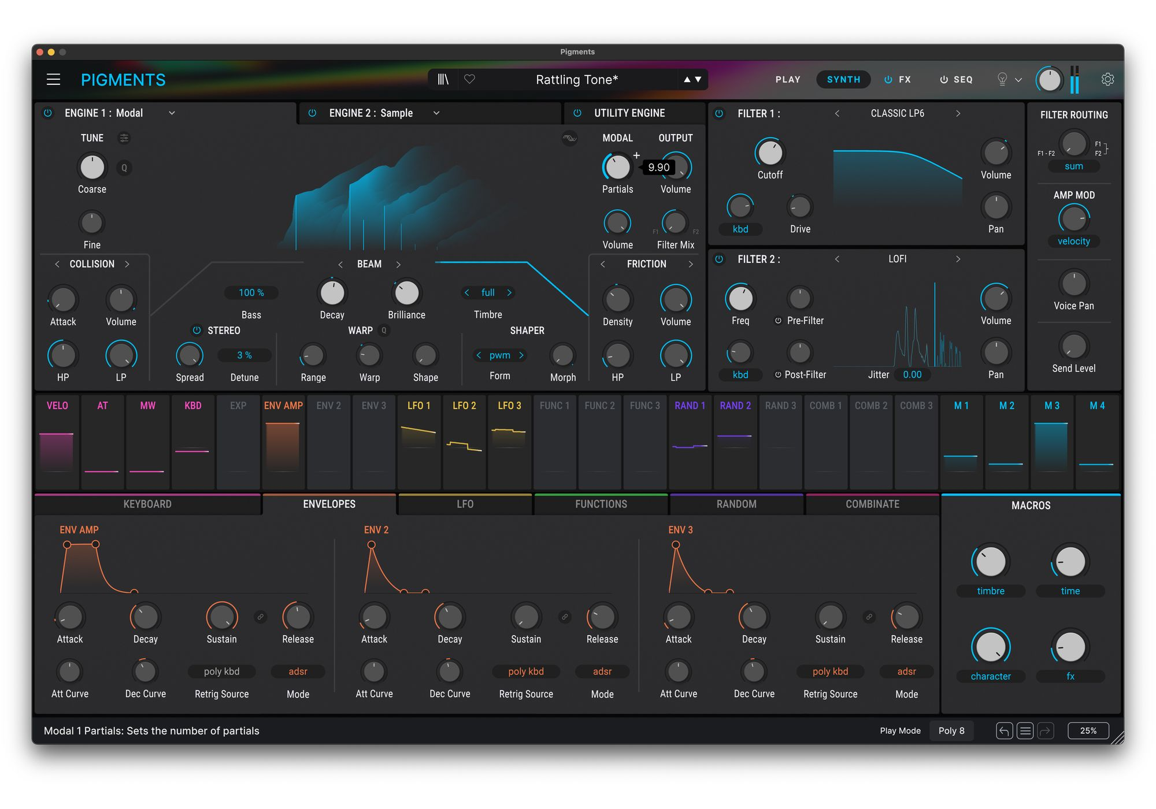Select next Beam type arrow

tap(398, 264)
